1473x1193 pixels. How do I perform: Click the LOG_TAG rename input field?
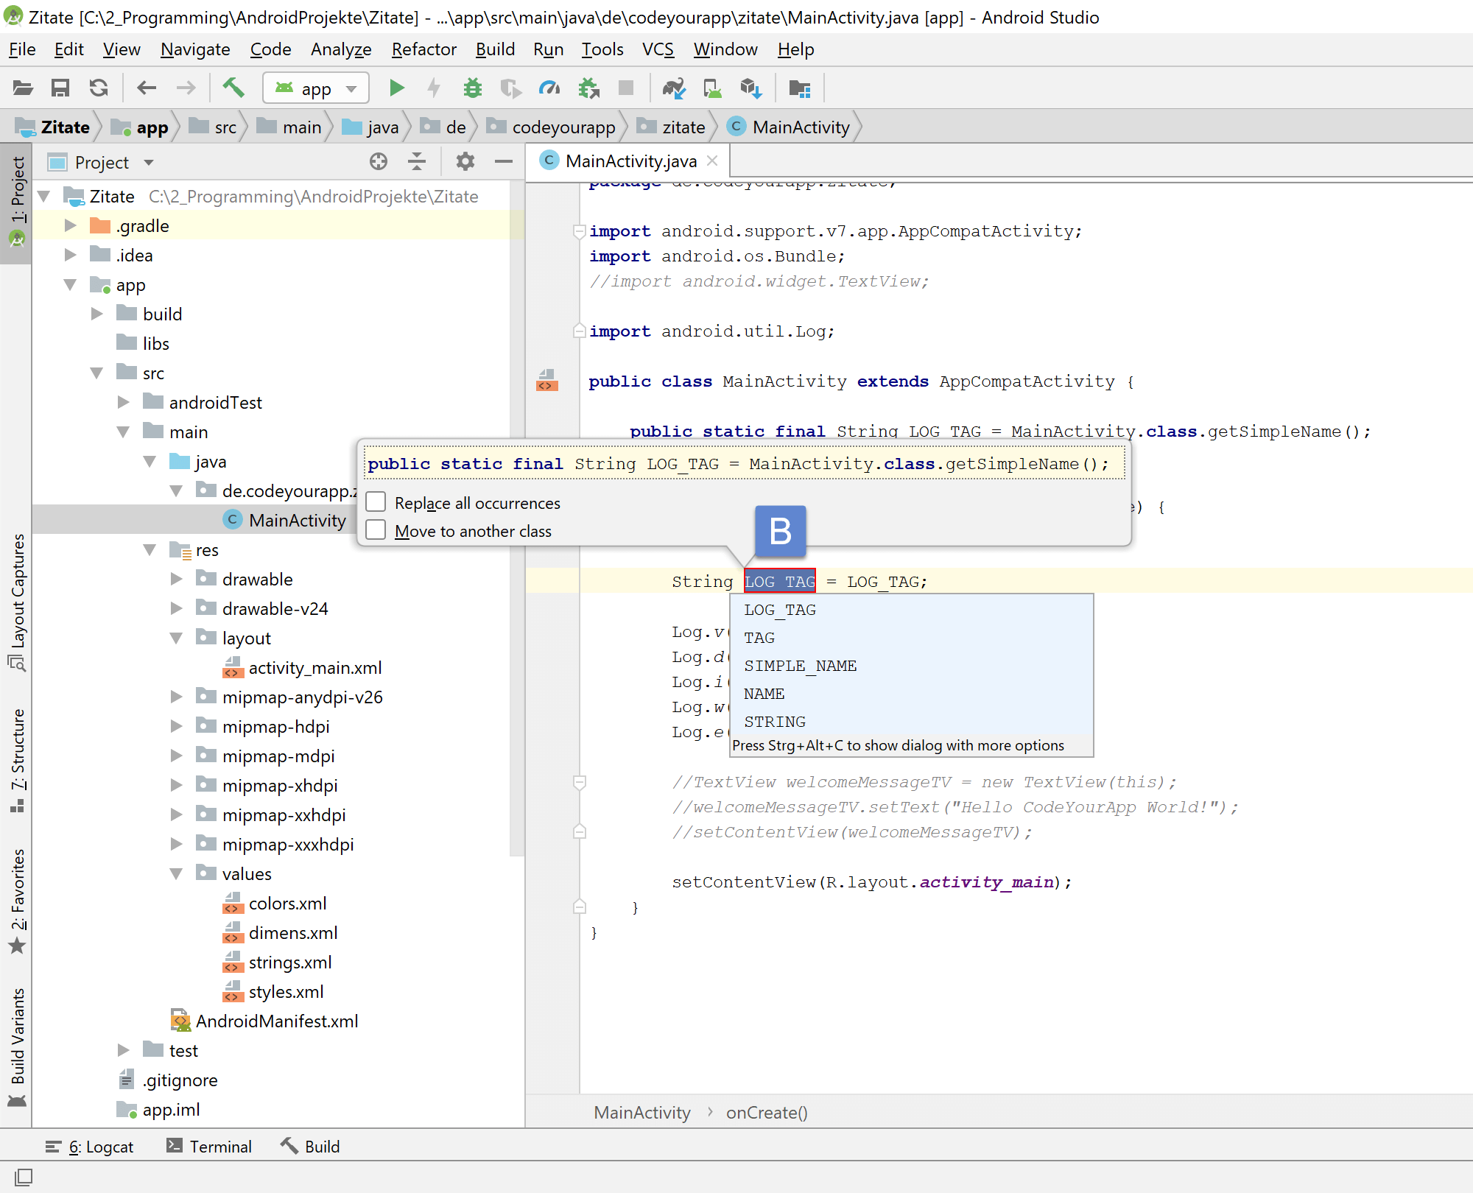pyautogui.click(x=780, y=581)
